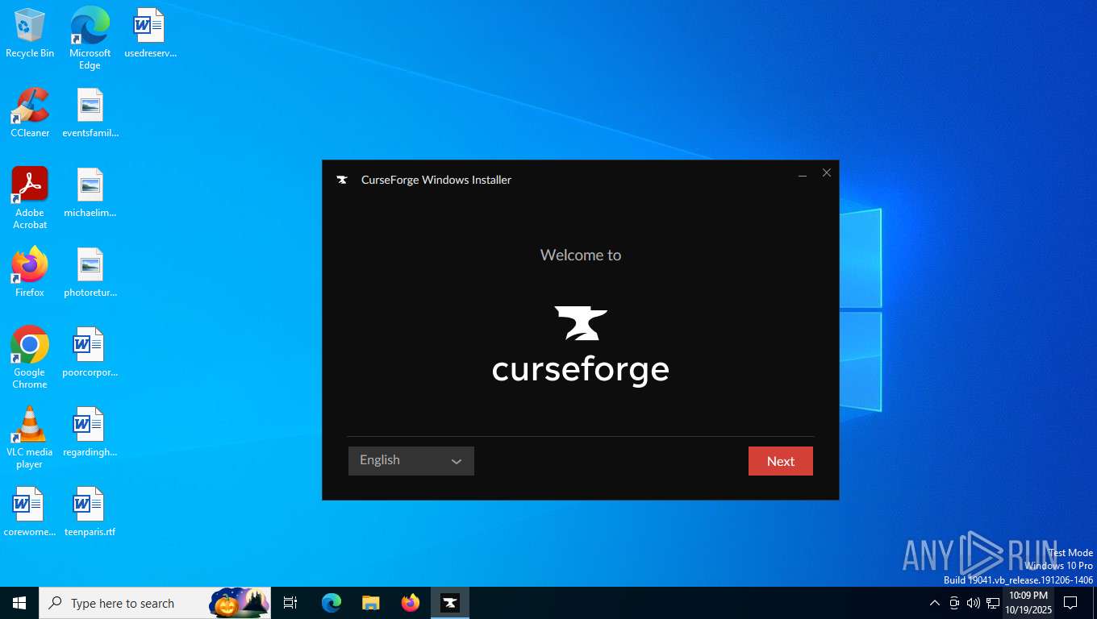Show hidden system tray icons
The image size is (1097, 619).
pos(935,603)
